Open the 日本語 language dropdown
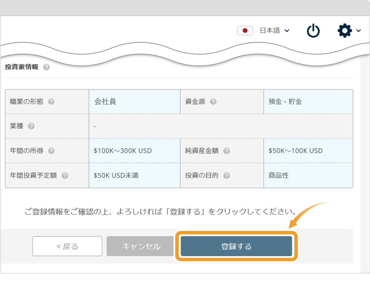This screenshot has width=370, height=281. (x=274, y=30)
